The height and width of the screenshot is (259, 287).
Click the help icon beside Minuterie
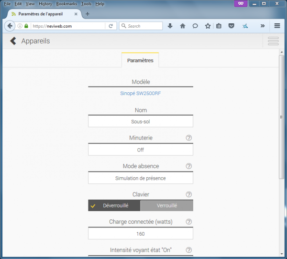188,138
